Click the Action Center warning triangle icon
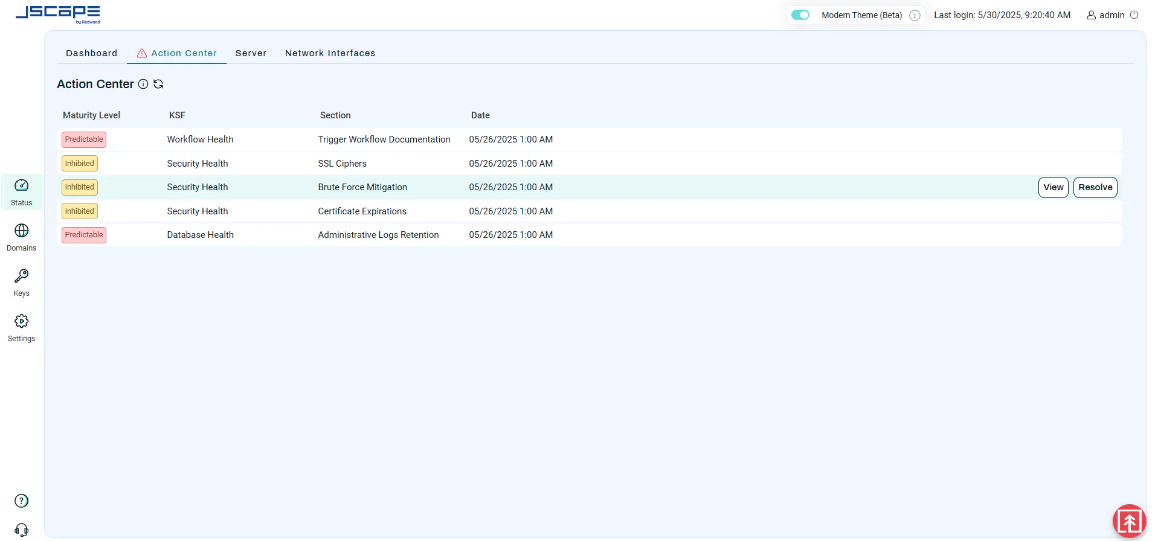 [x=142, y=53]
